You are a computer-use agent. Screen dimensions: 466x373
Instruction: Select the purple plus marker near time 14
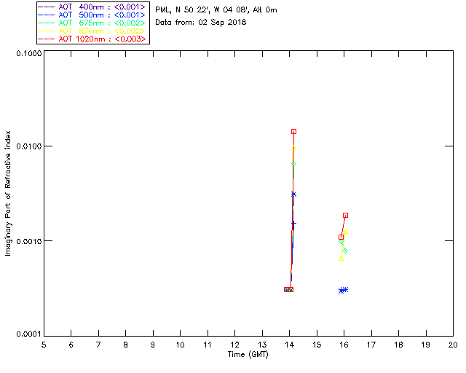pos(293,223)
